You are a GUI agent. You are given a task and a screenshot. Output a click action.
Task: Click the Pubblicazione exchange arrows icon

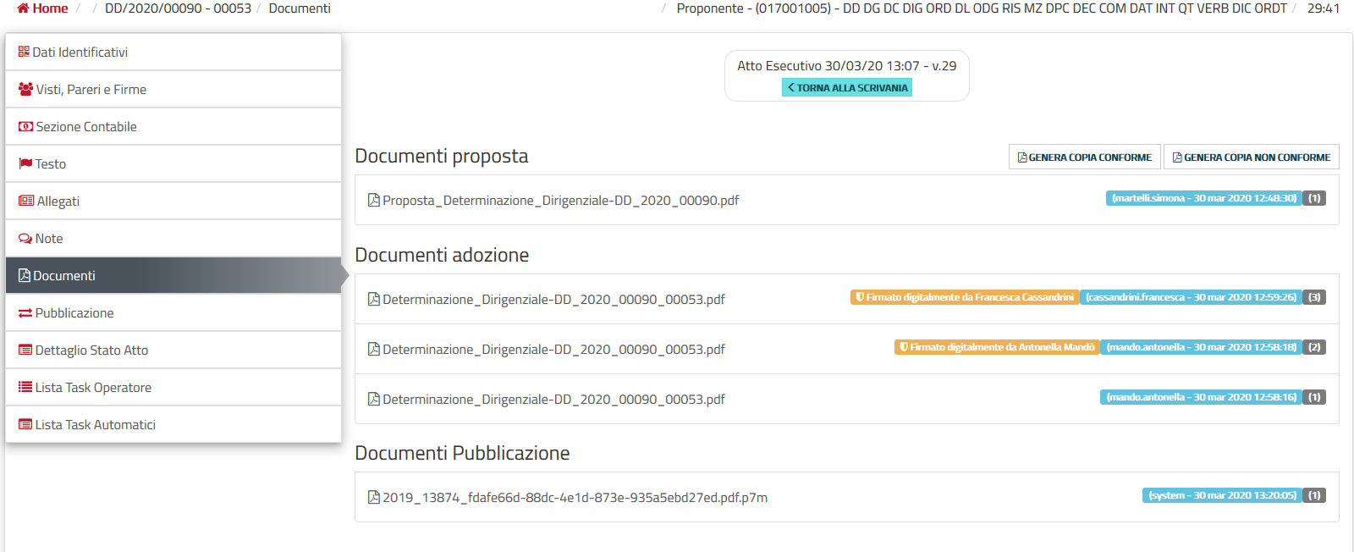click(25, 313)
